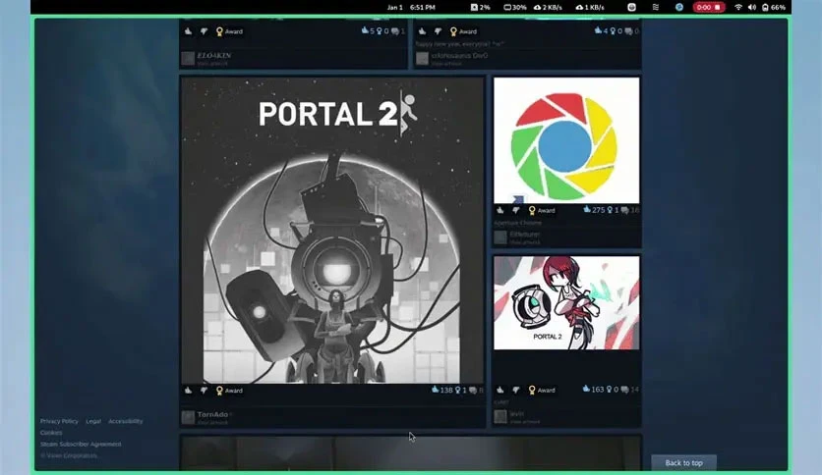Dislike the artwork with 163 ratings
Image resolution: width=822 pixels, height=475 pixels.
tap(516, 390)
